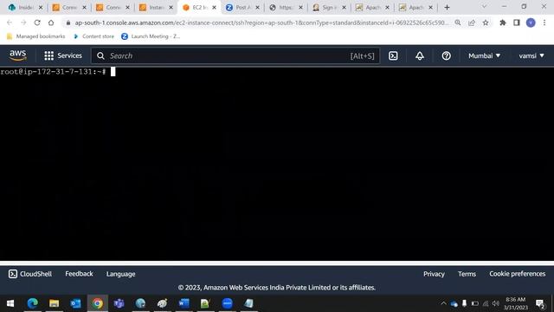The width and height of the screenshot is (554, 312).
Task: Open Zoom from taskbar
Action: 227,303
